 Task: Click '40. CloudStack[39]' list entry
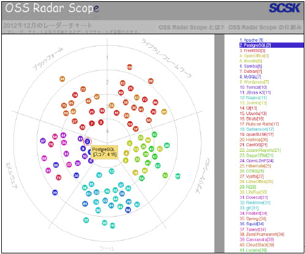pos(257,245)
